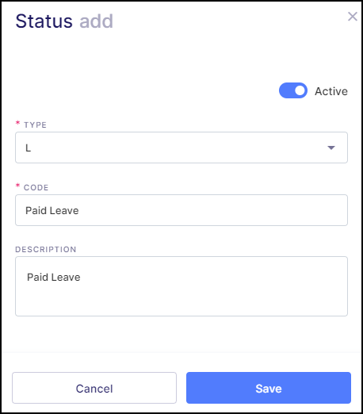Save the new status
This screenshot has height=414, width=363.
269,388
